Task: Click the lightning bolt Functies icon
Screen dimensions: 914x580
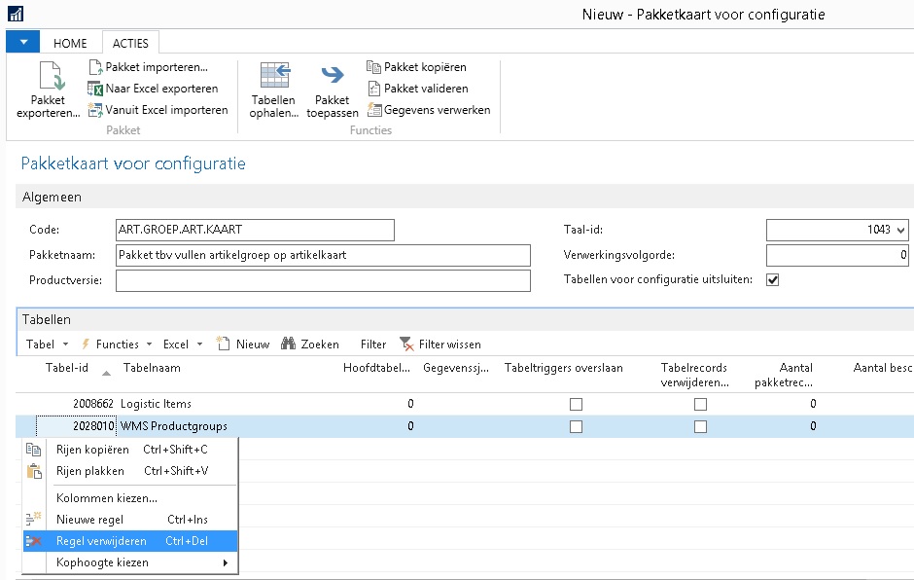Action: coord(86,344)
